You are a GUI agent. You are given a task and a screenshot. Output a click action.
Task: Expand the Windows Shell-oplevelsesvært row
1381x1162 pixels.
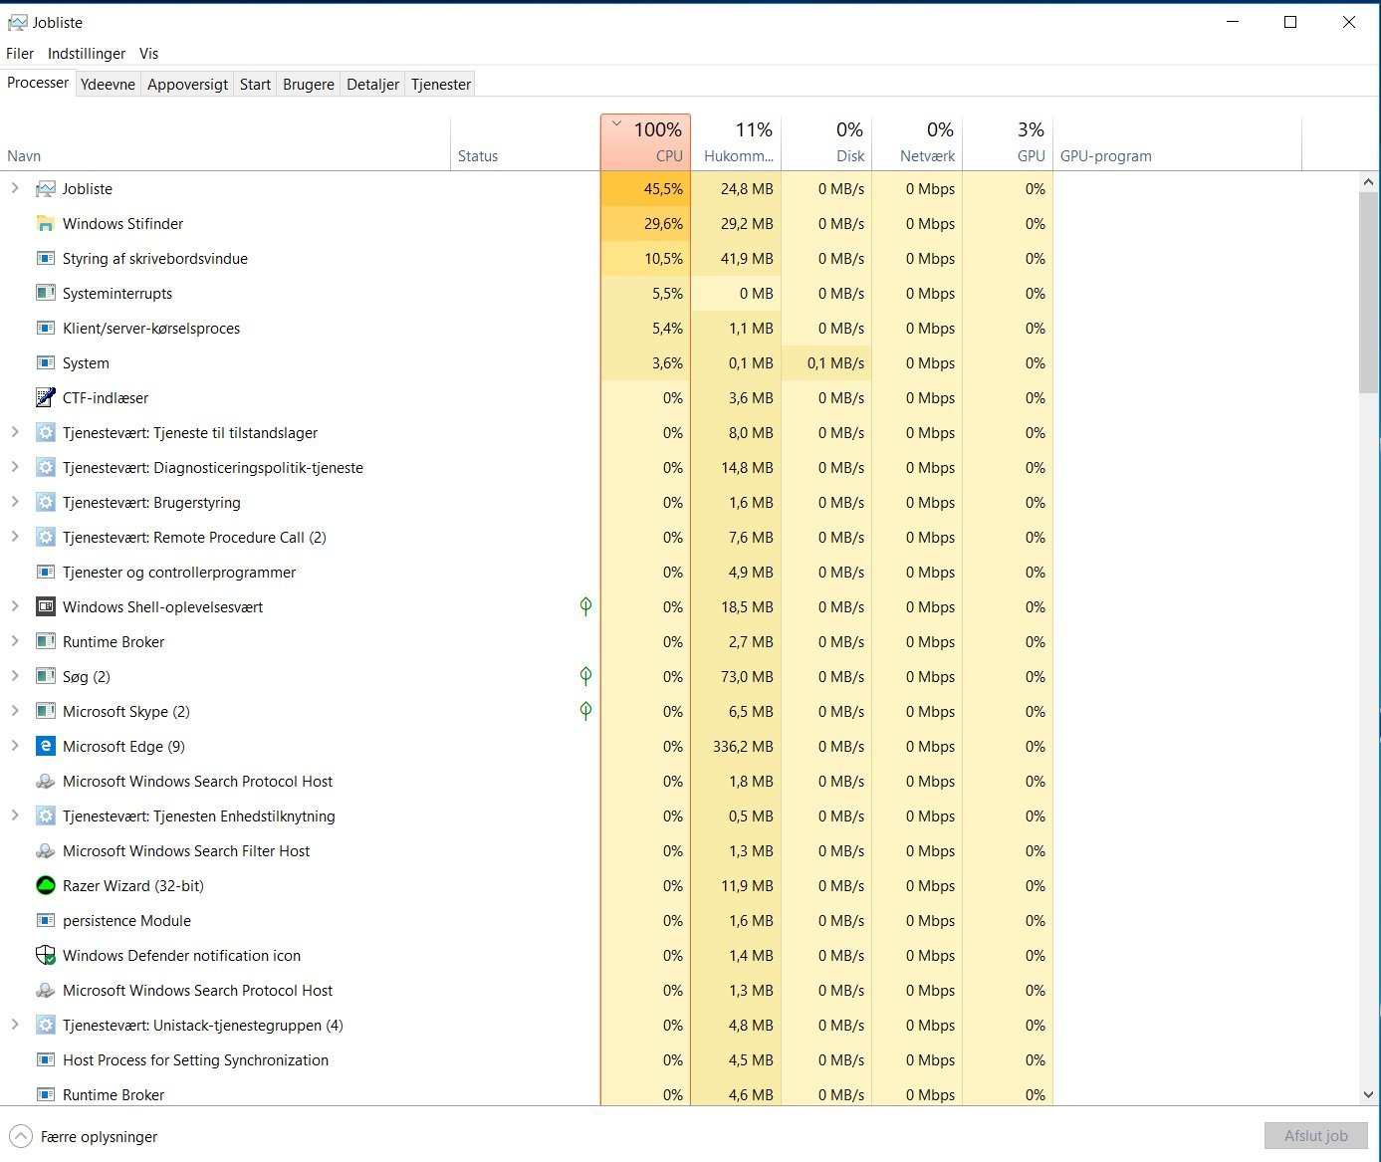pyautogui.click(x=15, y=606)
